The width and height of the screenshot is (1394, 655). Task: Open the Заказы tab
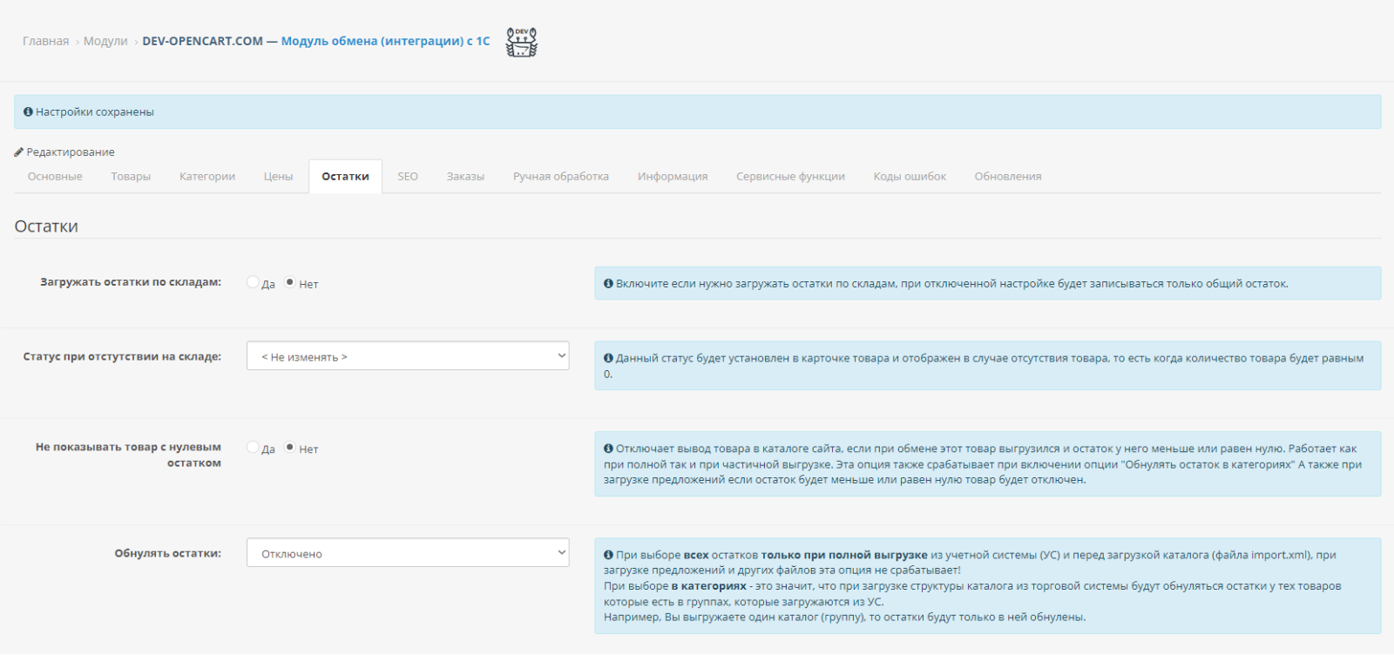click(x=465, y=177)
